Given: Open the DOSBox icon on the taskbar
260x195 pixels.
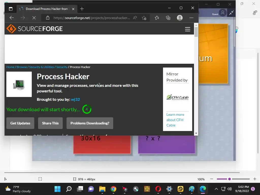Looking at the screenshot, I should point(147,189).
